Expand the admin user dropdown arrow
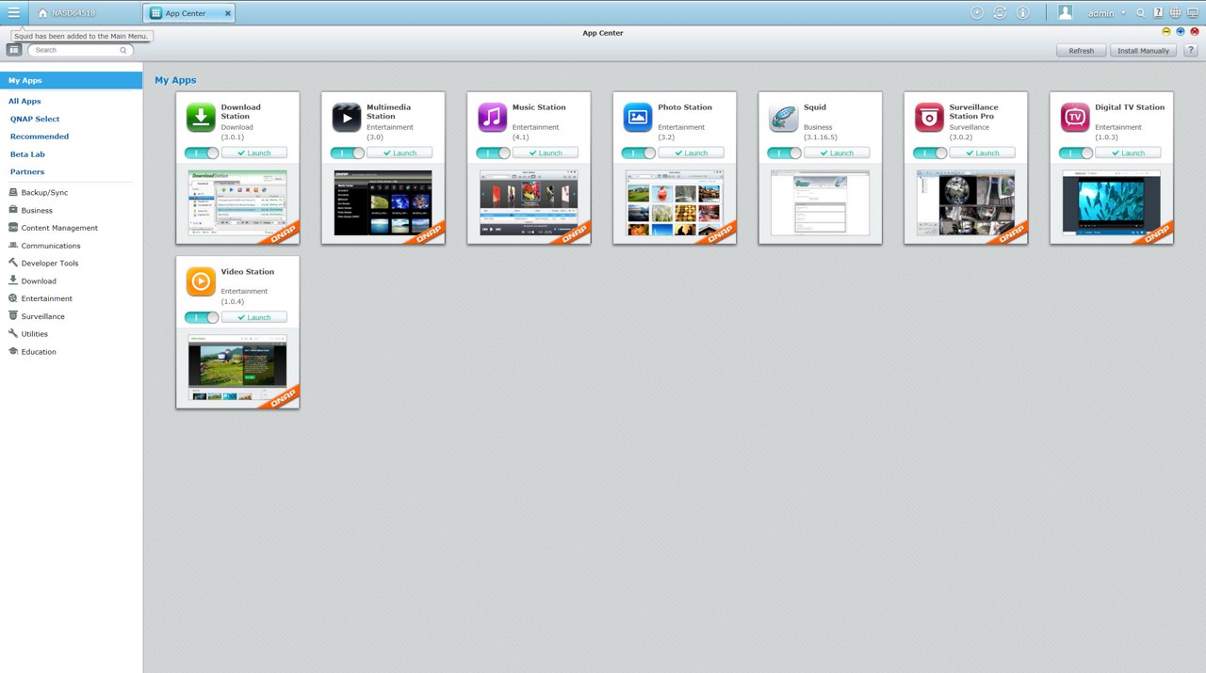Image resolution: width=1206 pixels, height=673 pixels. point(1123,13)
